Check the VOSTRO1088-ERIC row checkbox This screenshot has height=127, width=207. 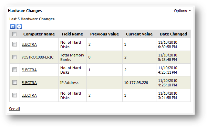coord(15,57)
